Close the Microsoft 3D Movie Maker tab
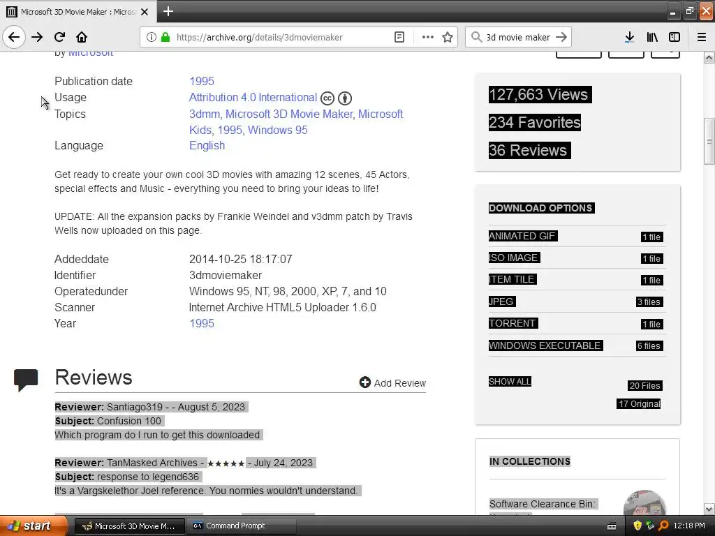 145,12
